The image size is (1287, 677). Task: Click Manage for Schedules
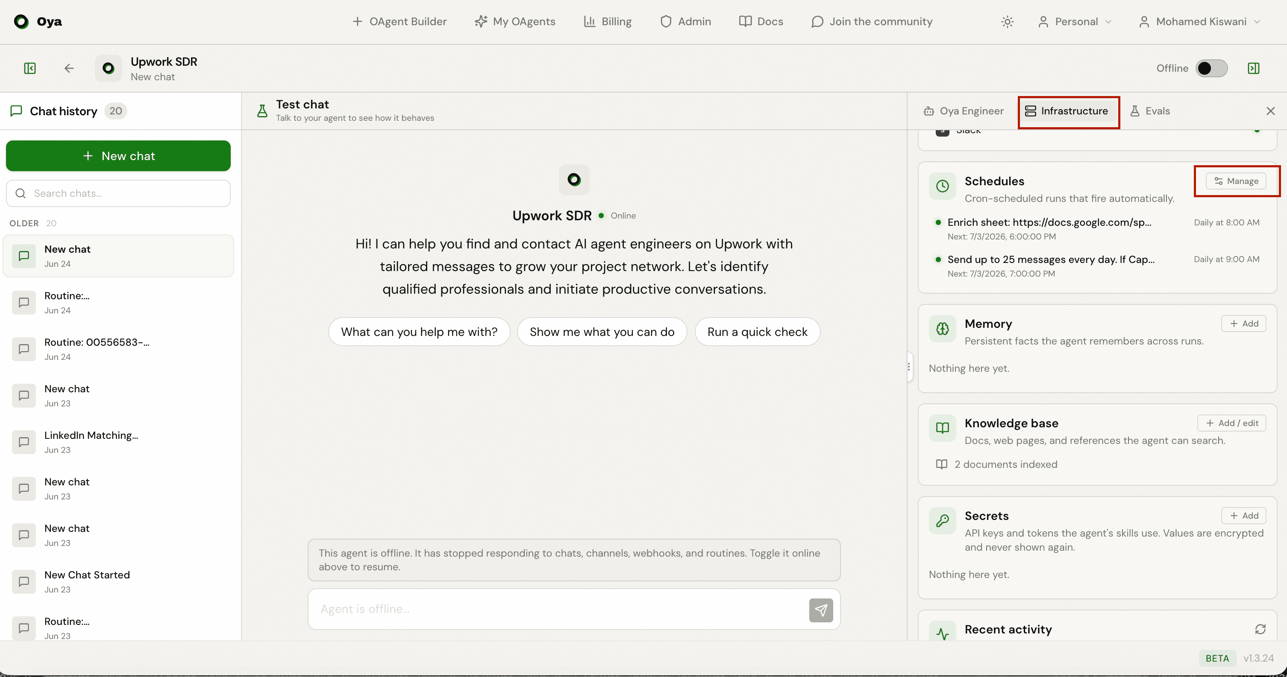pos(1236,181)
